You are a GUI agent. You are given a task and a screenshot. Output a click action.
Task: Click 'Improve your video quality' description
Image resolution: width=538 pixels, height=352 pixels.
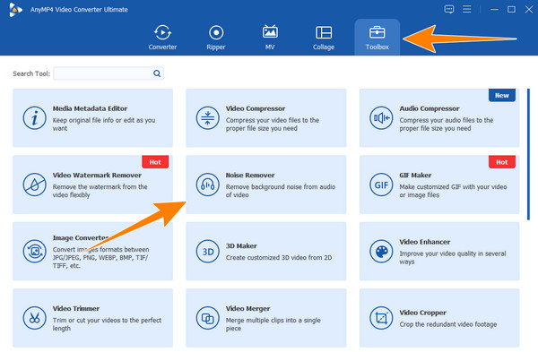click(x=453, y=258)
